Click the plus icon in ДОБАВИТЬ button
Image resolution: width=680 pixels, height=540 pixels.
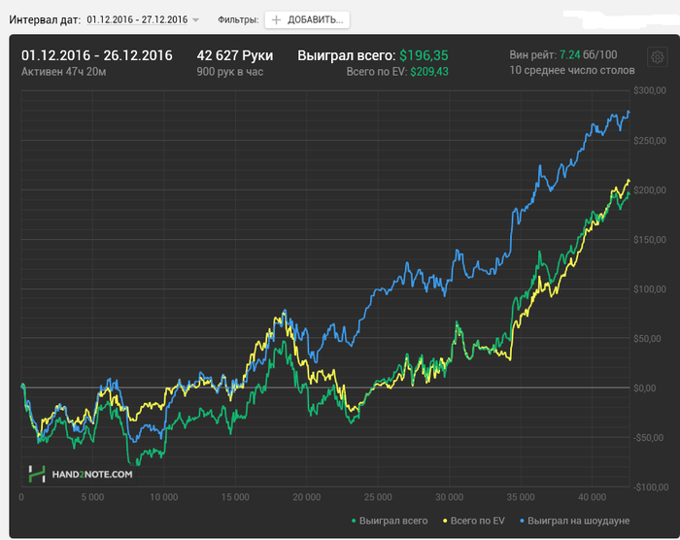276,20
